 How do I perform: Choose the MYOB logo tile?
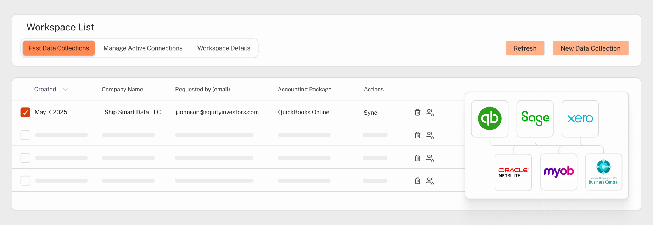click(x=559, y=172)
